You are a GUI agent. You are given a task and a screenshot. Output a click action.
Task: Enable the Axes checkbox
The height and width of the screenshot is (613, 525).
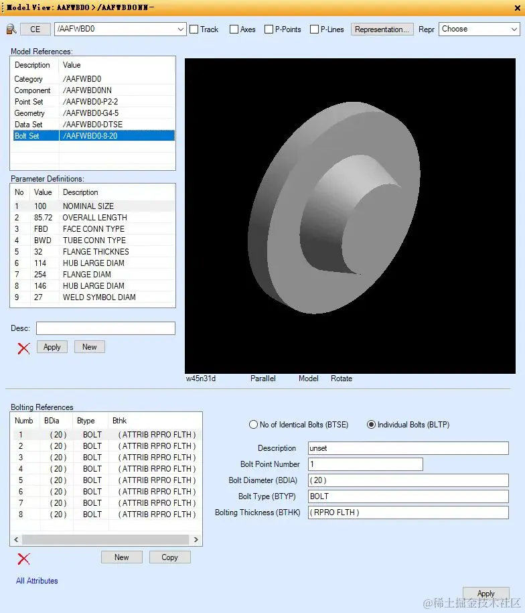click(x=234, y=29)
